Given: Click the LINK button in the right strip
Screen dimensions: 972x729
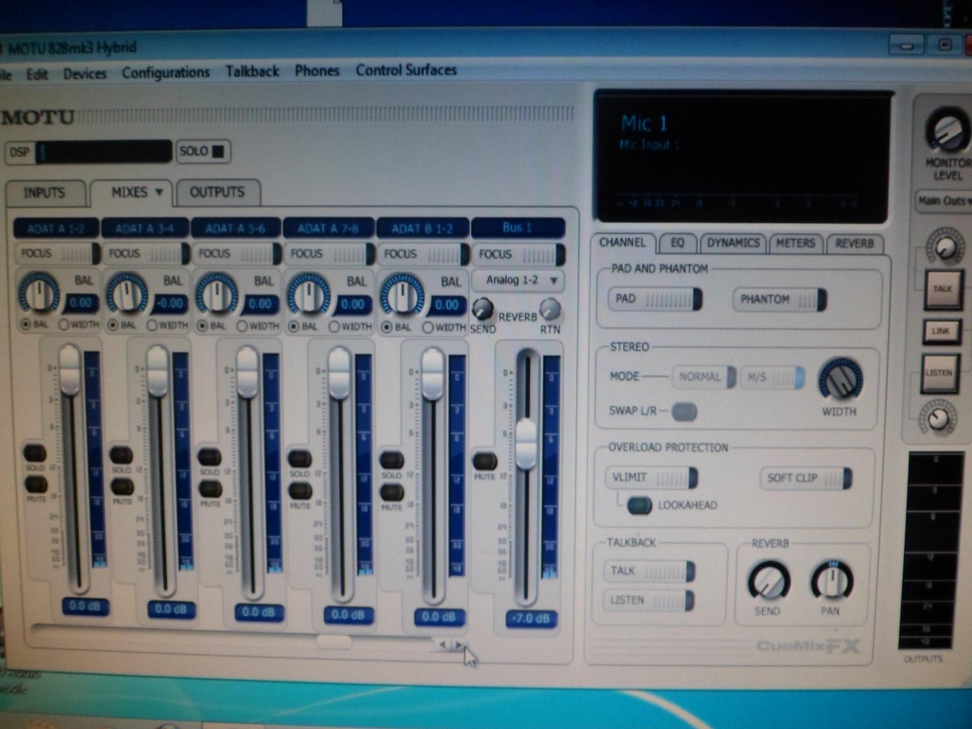Looking at the screenshot, I should coord(941,331).
